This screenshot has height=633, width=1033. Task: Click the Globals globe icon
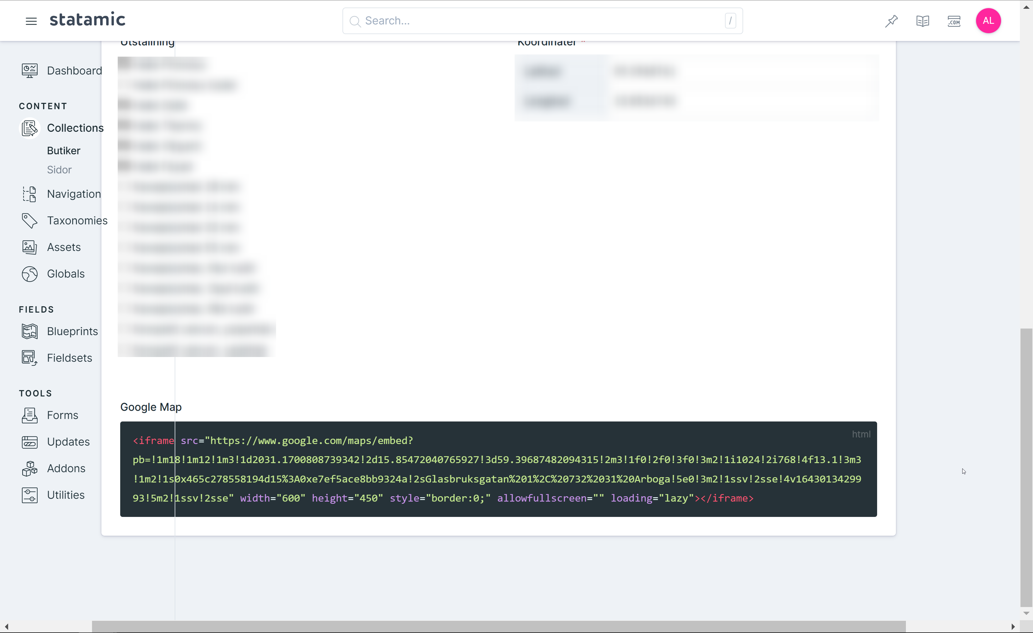(29, 274)
